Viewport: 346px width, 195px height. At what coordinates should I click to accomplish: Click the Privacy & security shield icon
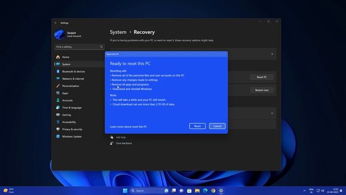point(58,129)
